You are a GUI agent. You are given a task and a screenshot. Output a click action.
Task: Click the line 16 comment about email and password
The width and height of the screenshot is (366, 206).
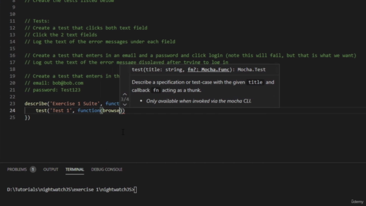(190, 56)
